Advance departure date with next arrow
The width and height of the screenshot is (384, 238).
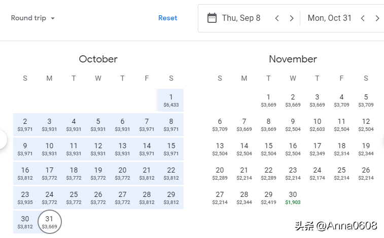292,18
